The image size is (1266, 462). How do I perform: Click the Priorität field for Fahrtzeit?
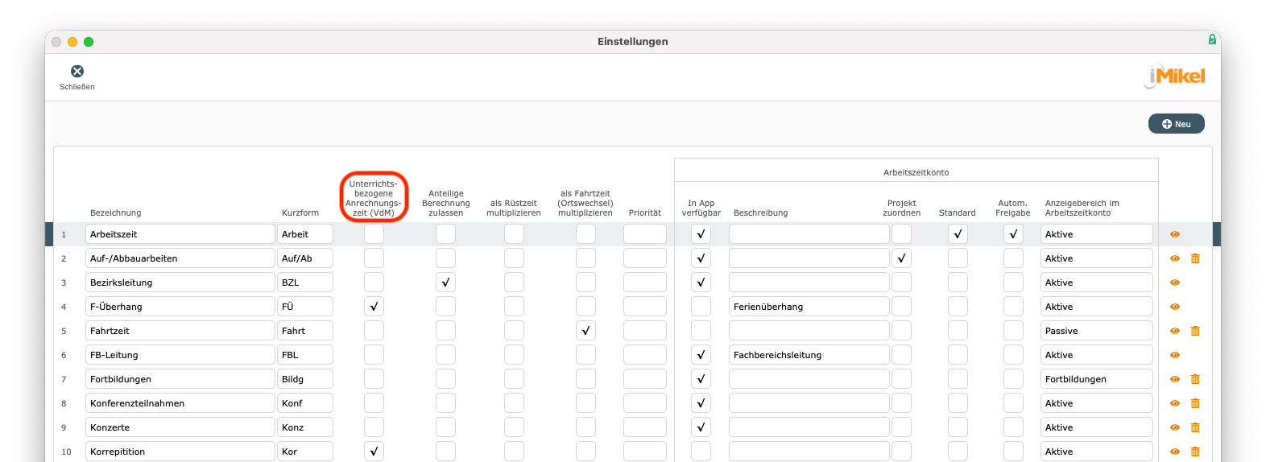tap(645, 331)
